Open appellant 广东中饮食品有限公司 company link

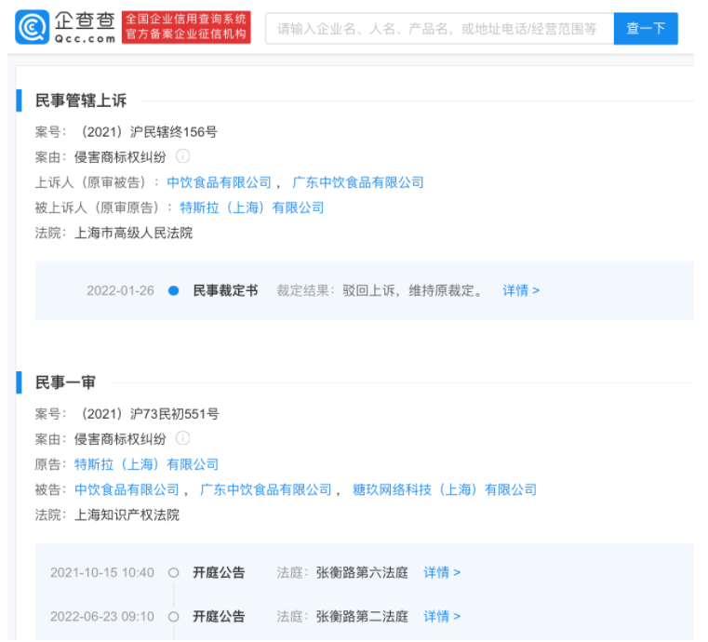click(358, 182)
